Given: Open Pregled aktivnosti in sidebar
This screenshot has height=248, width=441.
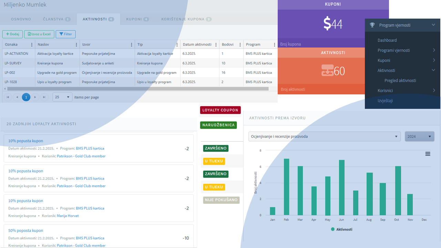Looking at the screenshot, I should pos(400,81).
